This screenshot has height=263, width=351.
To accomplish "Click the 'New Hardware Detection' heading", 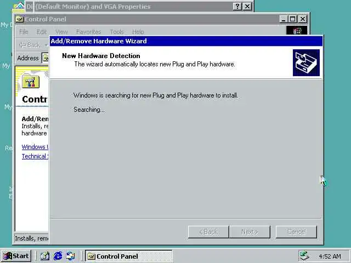I will pos(101,56).
